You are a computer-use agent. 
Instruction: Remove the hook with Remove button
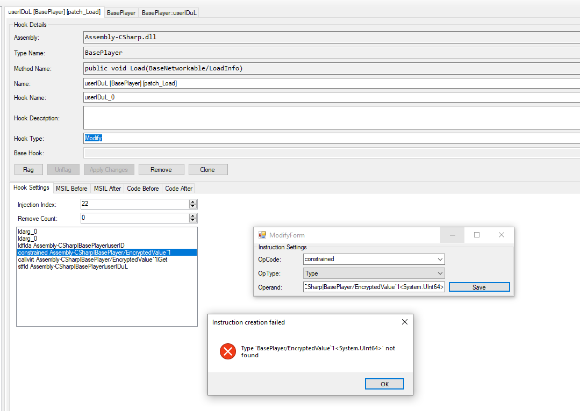point(161,170)
